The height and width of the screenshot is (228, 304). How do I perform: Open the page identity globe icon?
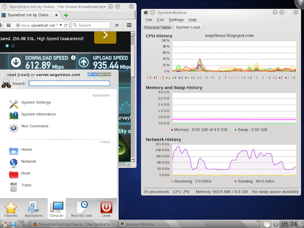pos(18,25)
